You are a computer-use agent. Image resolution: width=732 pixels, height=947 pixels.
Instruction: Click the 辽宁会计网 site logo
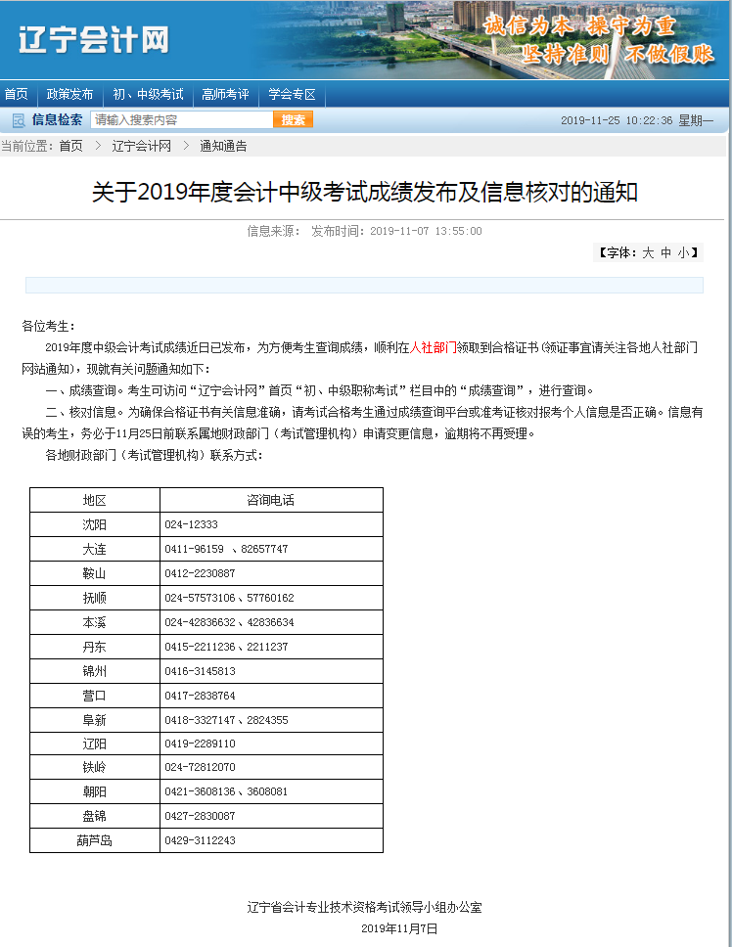tap(94, 40)
